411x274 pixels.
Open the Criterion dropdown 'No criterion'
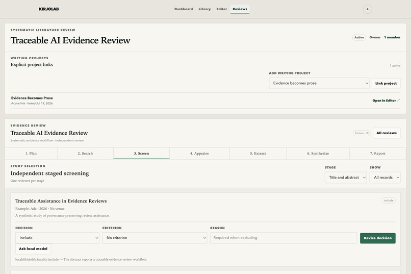coord(155,238)
